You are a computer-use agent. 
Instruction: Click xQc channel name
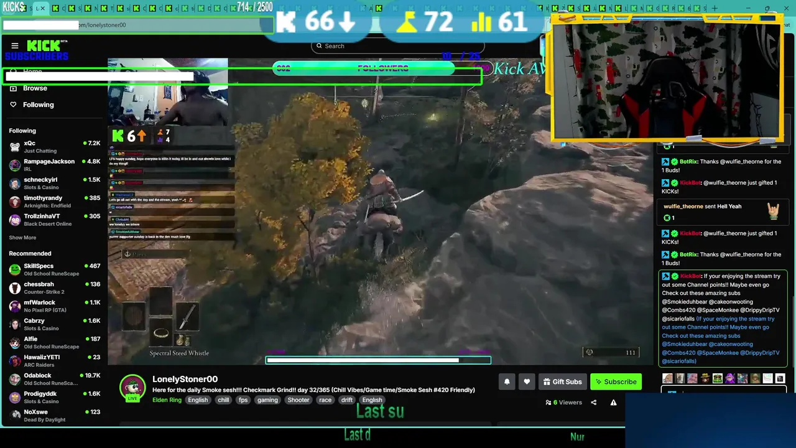(29, 143)
